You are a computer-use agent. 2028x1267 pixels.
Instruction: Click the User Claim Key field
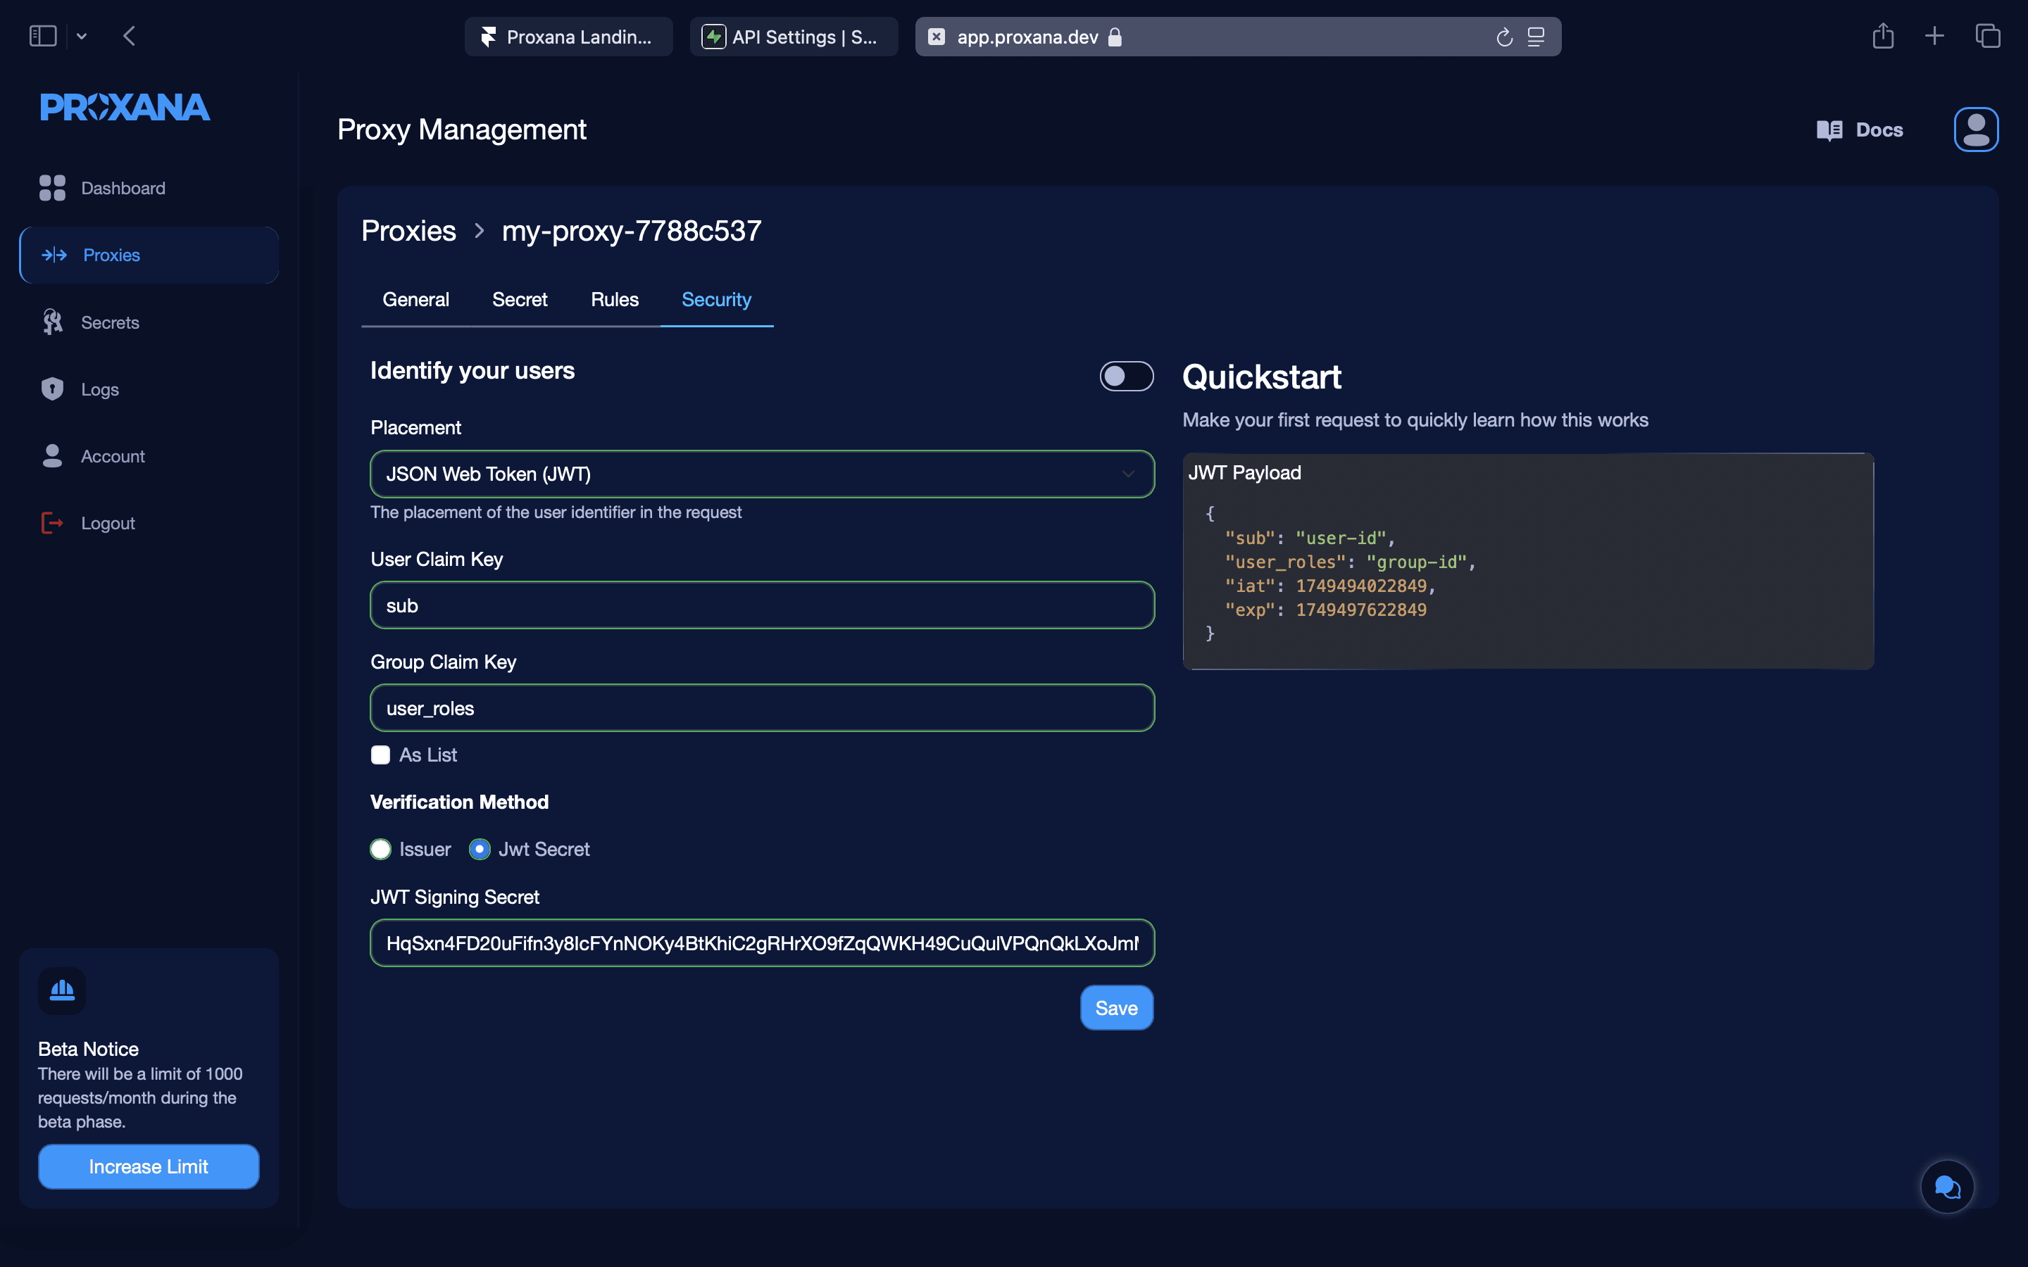(762, 605)
